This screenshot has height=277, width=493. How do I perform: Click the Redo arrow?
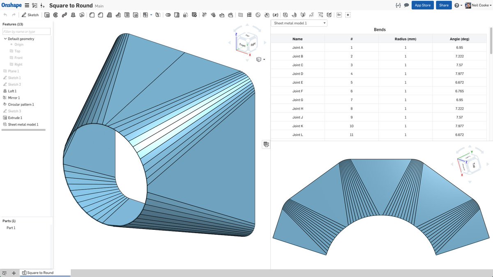point(14,15)
